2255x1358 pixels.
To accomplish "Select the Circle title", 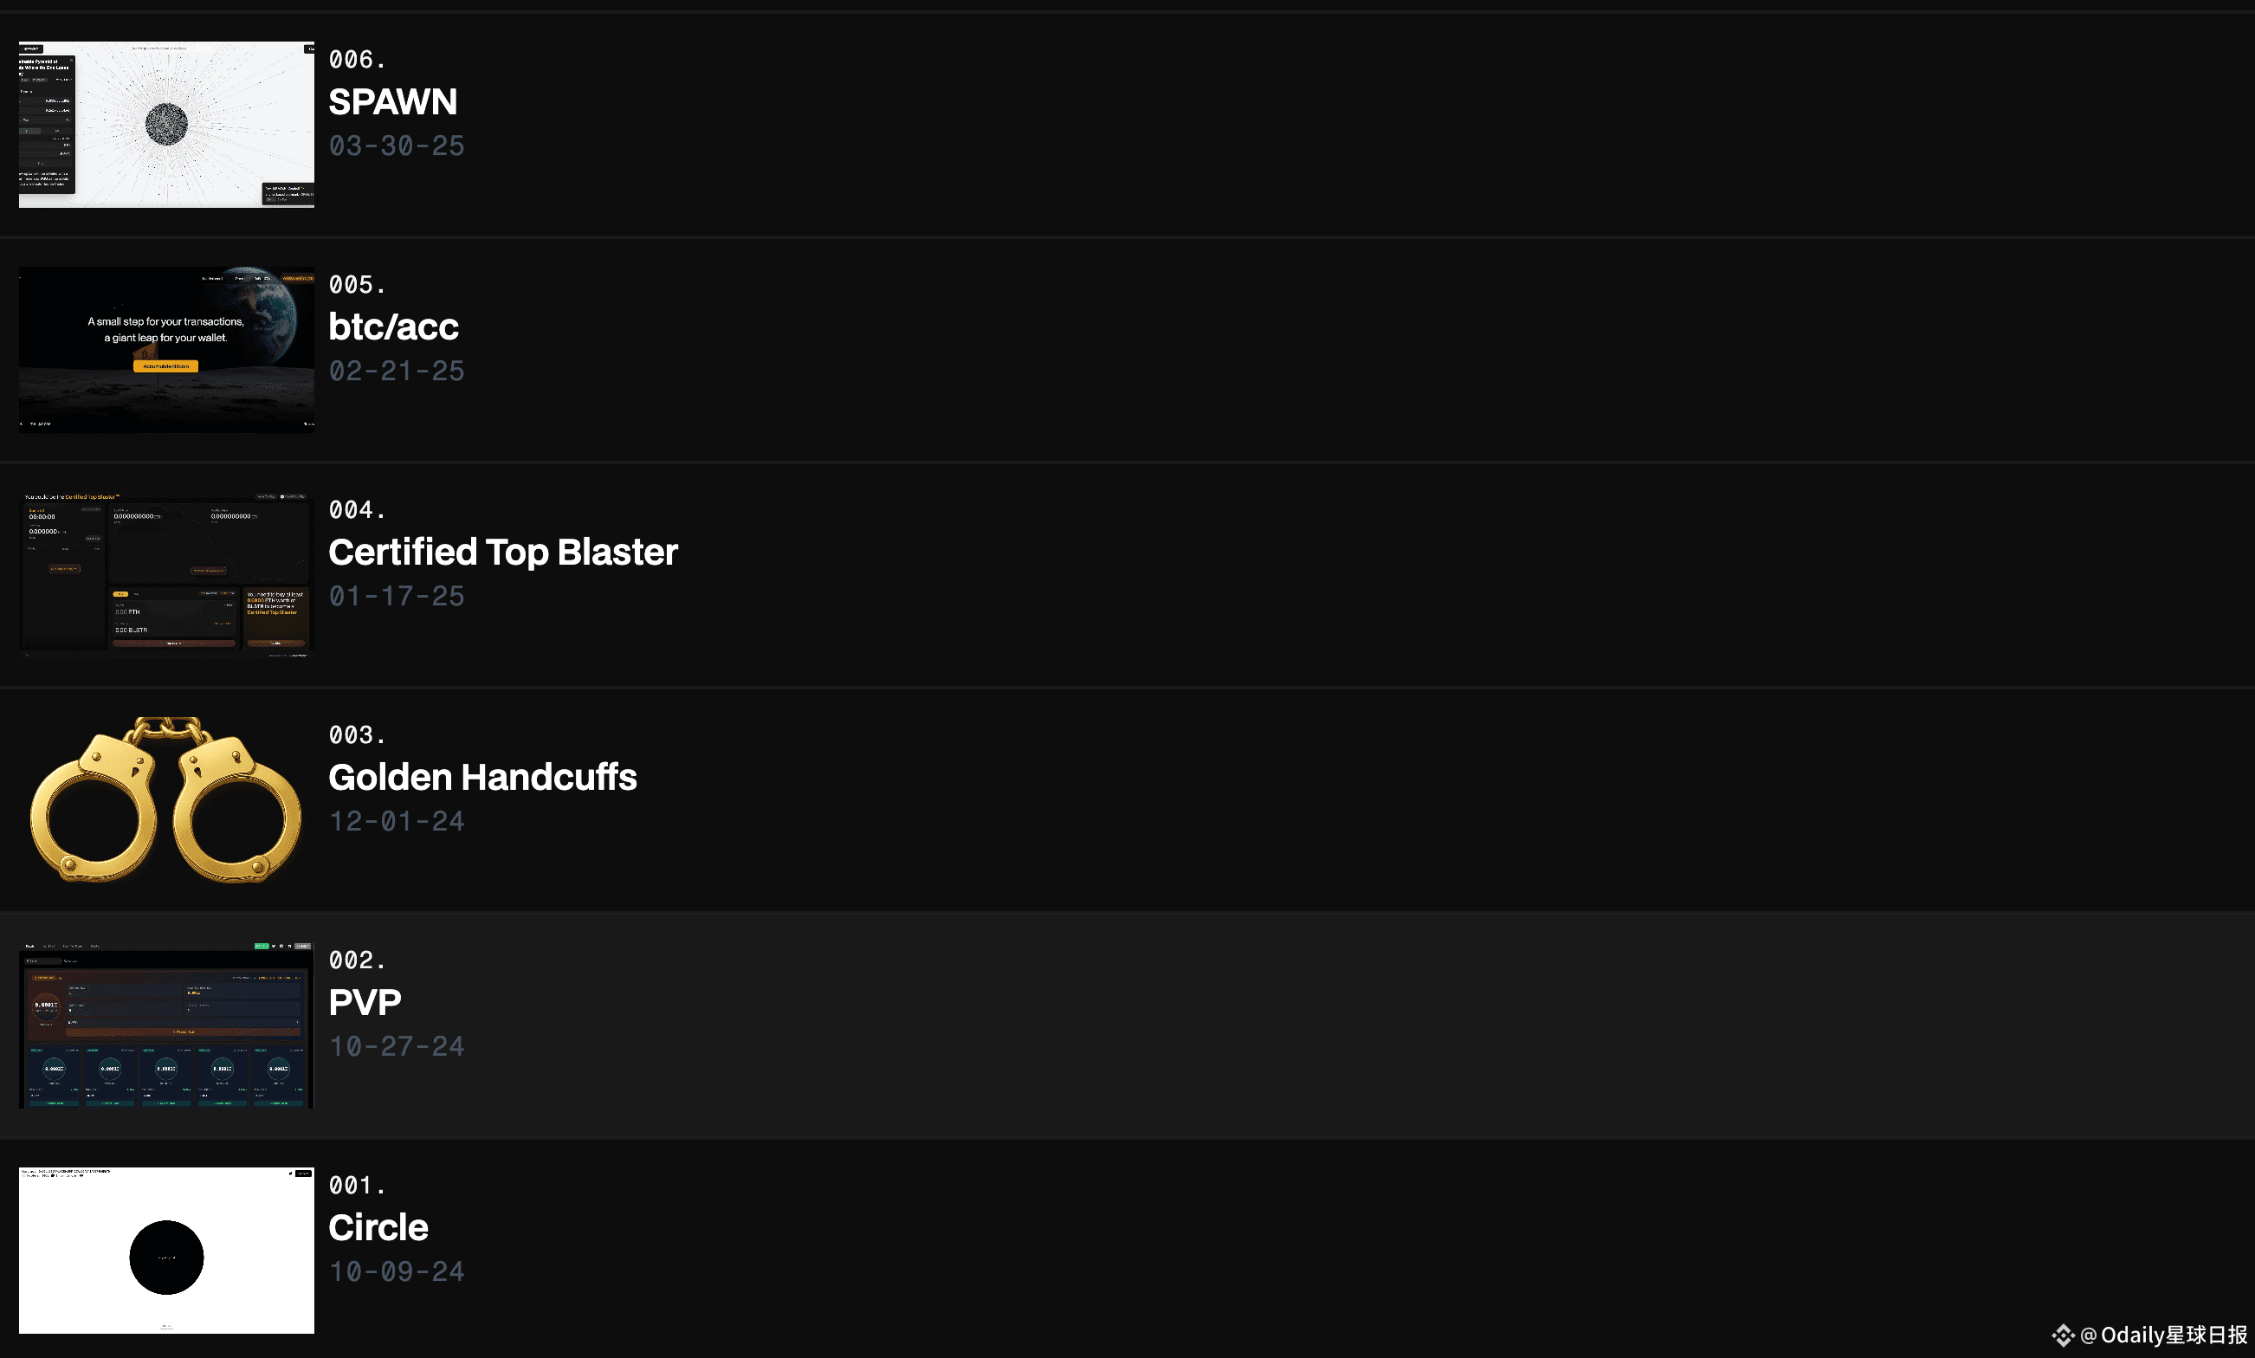I will click(x=378, y=1227).
